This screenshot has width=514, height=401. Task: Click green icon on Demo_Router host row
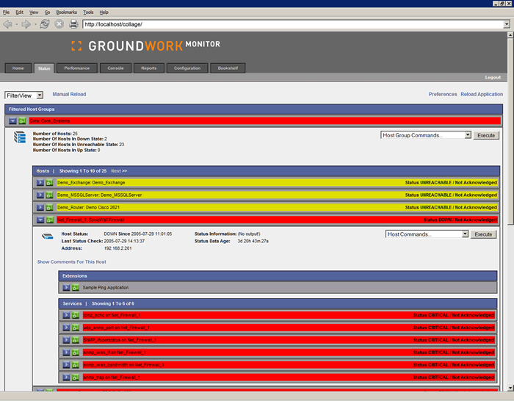tap(49, 208)
